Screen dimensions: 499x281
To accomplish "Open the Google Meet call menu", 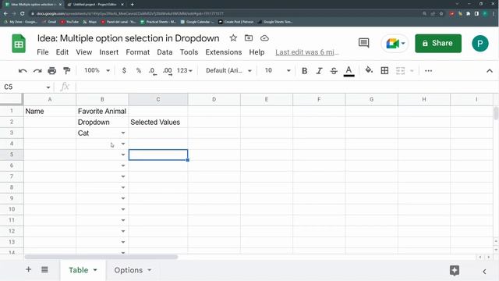I will [x=395, y=43].
